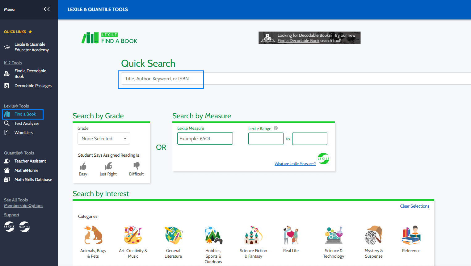Screen dimensions: 471x266
Task: Click the Lexile® Tools heading link
Action: click(x=16, y=106)
